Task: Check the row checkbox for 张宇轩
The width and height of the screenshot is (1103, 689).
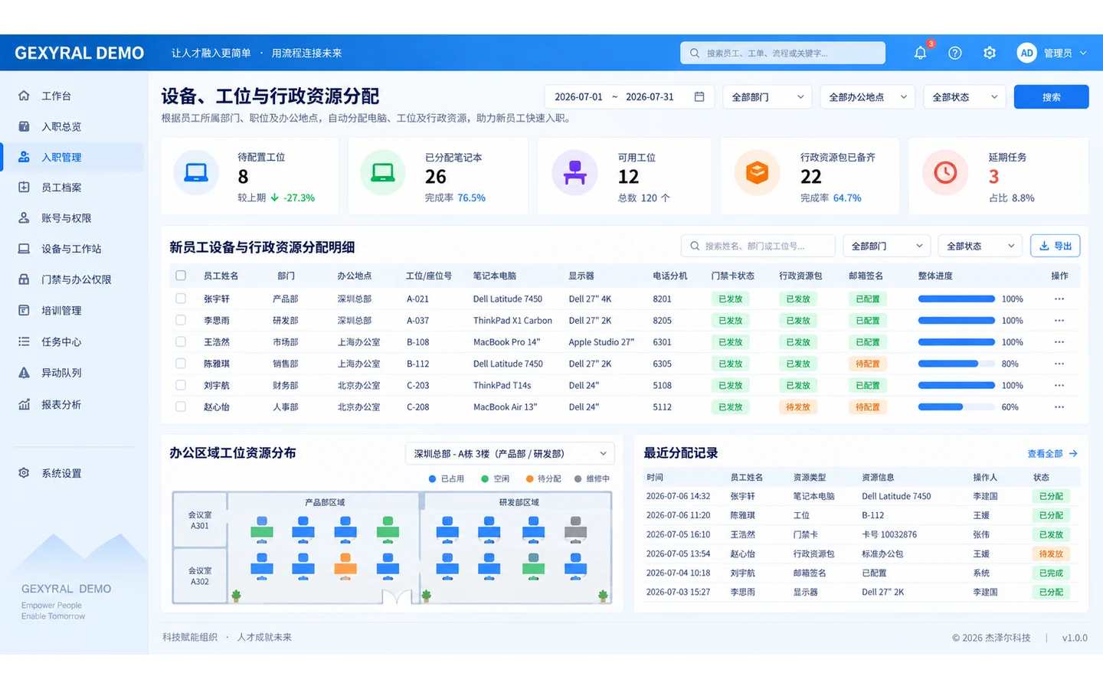Action: click(x=181, y=299)
